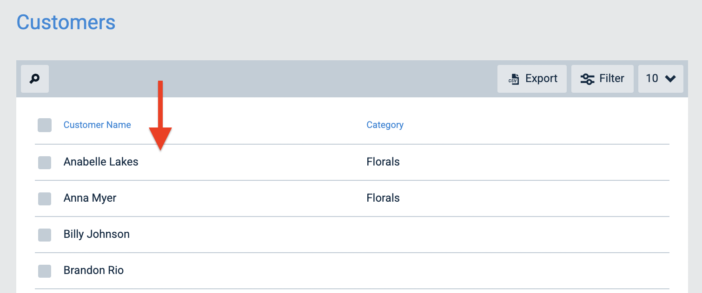Screen dimensions: 702x293
Task: Select the Anabelle Lakes customer row
Action: point(100,162)
